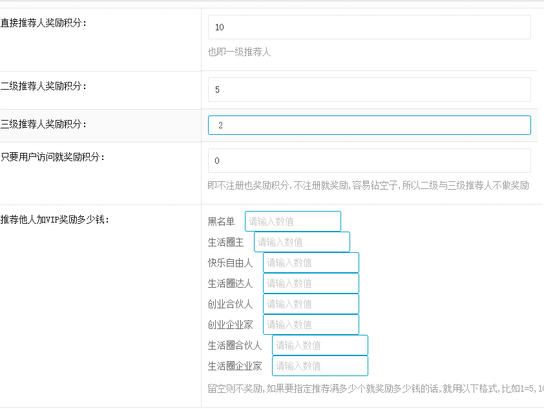Click the 推荐他人加VIP奖励多少钱 row label

(55, 219)
